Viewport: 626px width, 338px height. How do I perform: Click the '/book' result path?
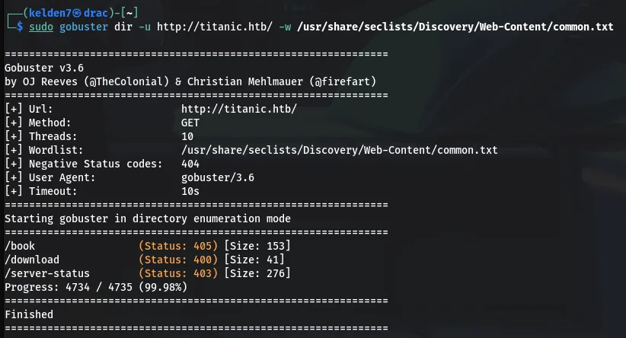20,246
